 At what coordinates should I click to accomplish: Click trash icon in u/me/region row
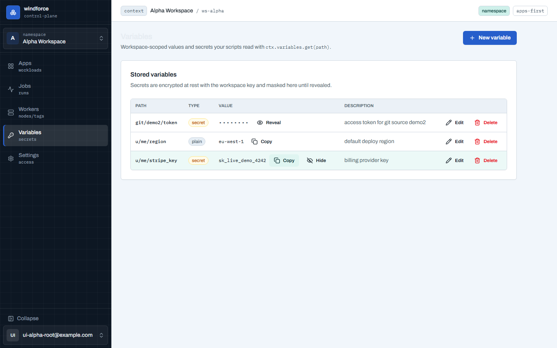[x=477, y=142]
